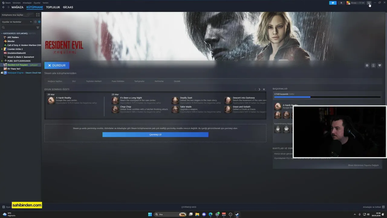Image resolution: width=387 pixels, height=218 pixels.
Task: Select PUBG: BATTLEGROUNDS in library
Action: click(19, 61)
